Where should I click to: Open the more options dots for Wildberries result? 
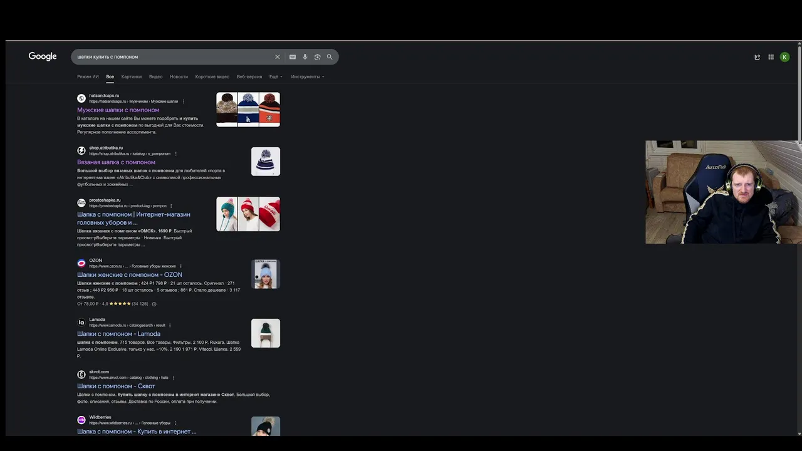pyautogui.click(x=175, y=423)
